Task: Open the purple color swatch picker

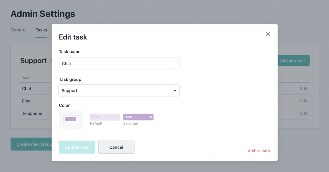Action: click(x=71, y=119)
